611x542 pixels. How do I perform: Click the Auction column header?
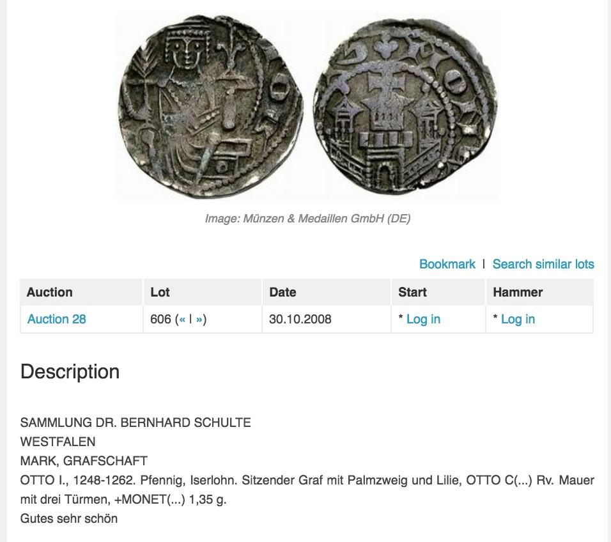[50, 292]
